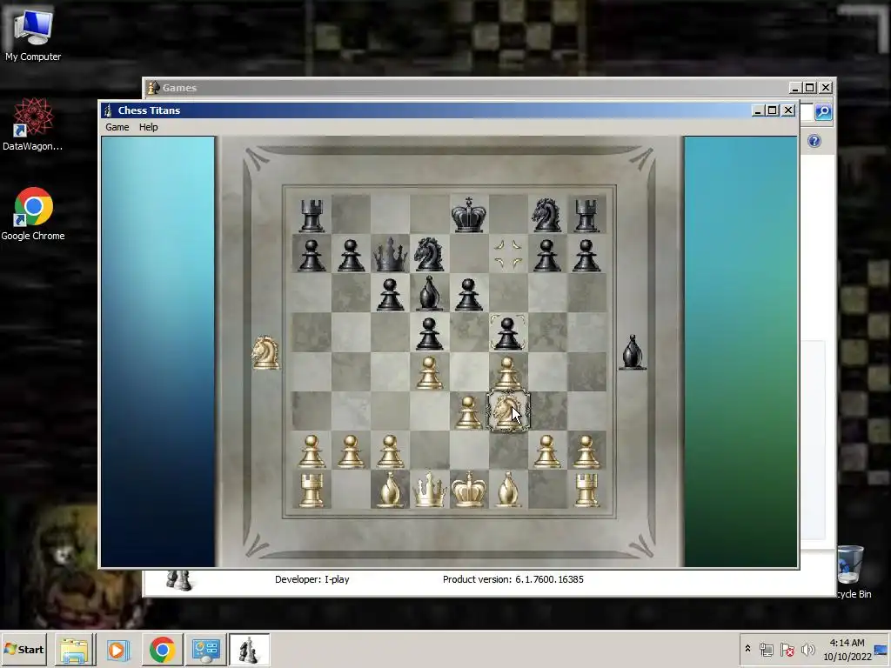
Task: Click the highlighted f7 square
Action: (507, 253)
